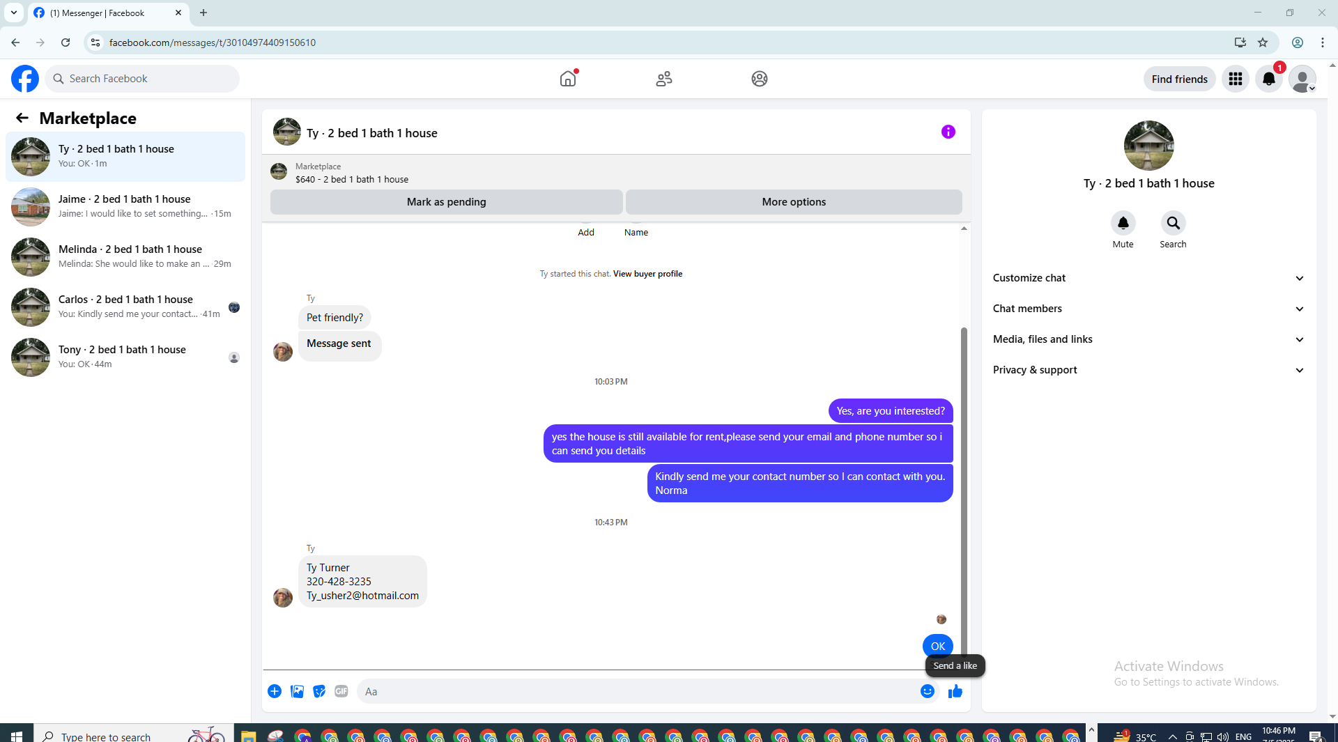Click the ENG language indicator

pos(1243,736)
